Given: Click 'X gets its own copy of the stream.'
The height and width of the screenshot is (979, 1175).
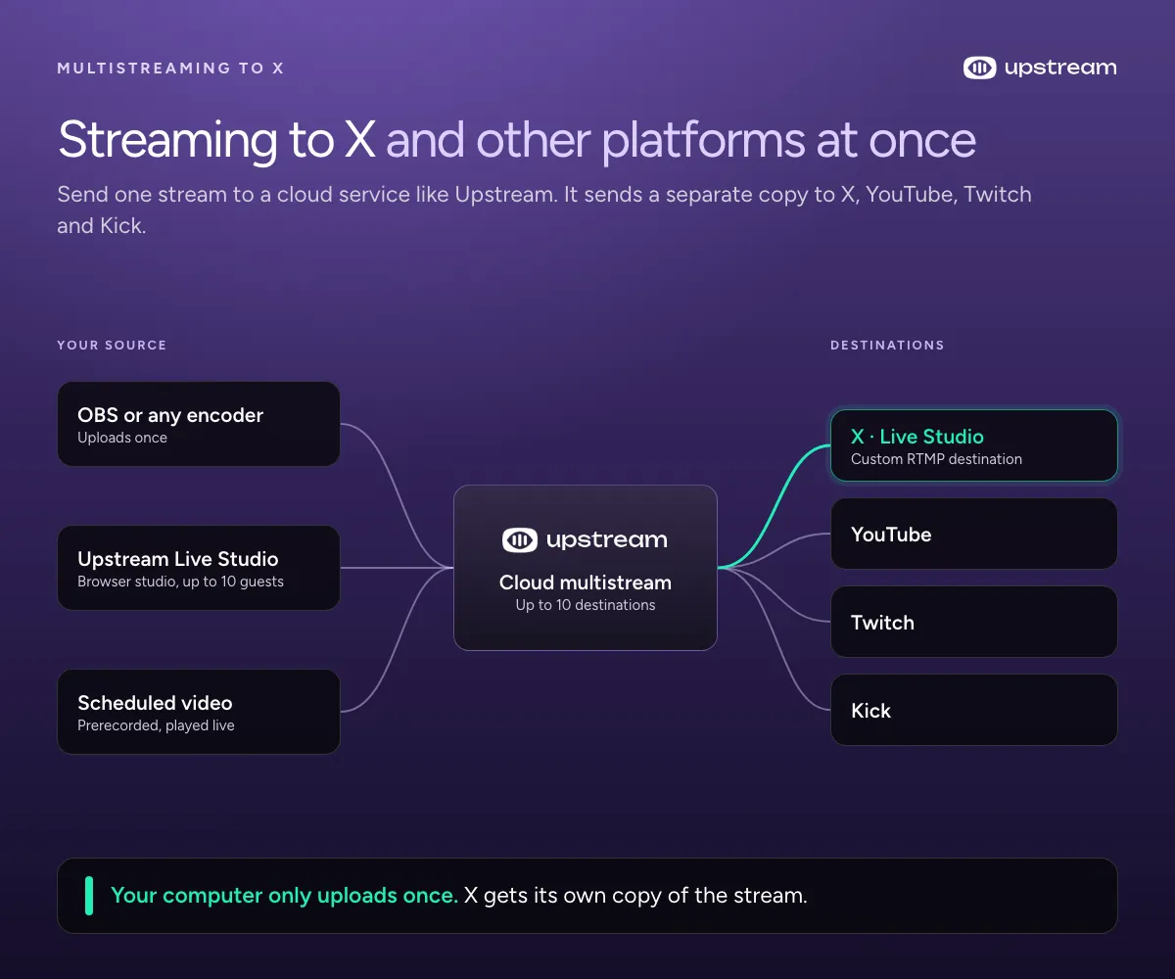Looking at the screenshot, I should point(635,896).
